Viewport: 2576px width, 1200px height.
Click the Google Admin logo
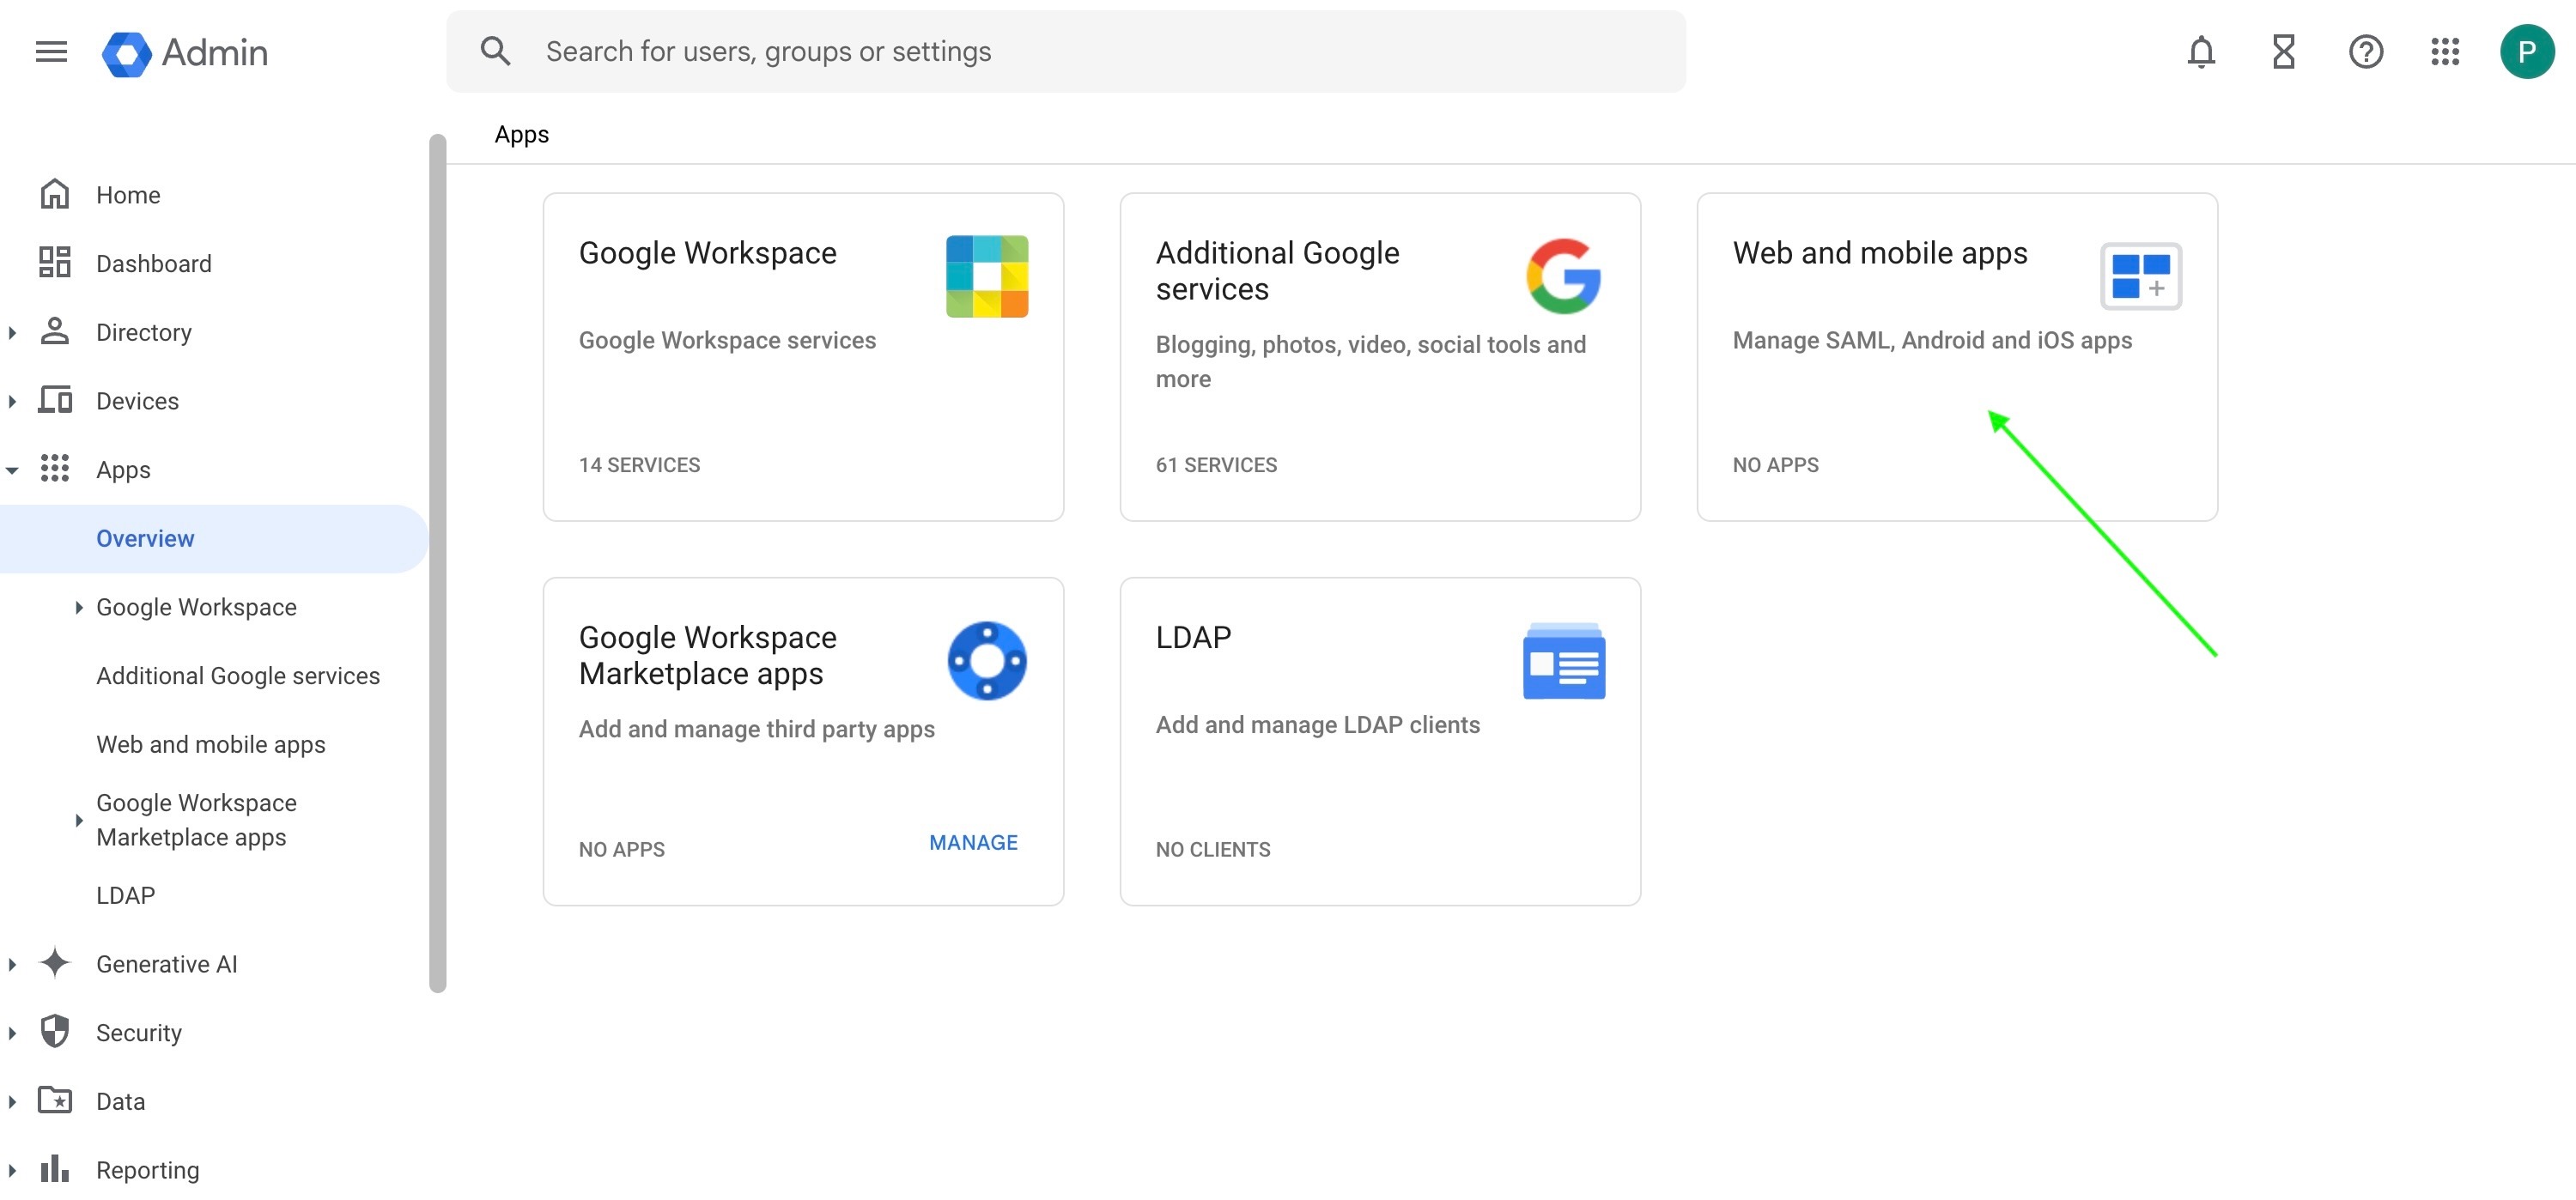coord(185,52)
